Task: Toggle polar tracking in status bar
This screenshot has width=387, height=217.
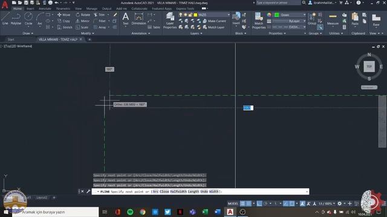Action: click(x=265, y=204)
